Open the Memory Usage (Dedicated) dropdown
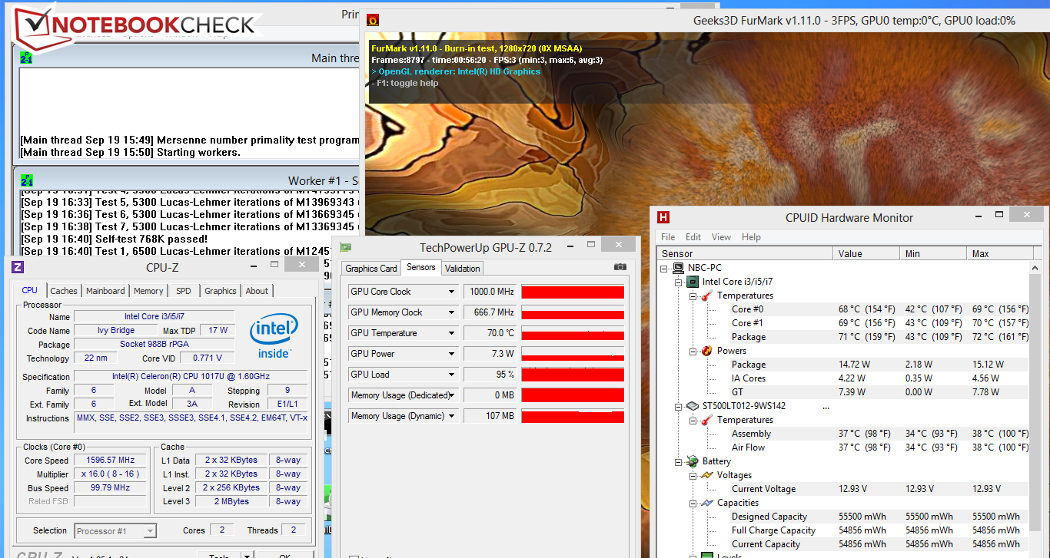The height and width of the screenshot is (558, 1050). tap(452, 395)
